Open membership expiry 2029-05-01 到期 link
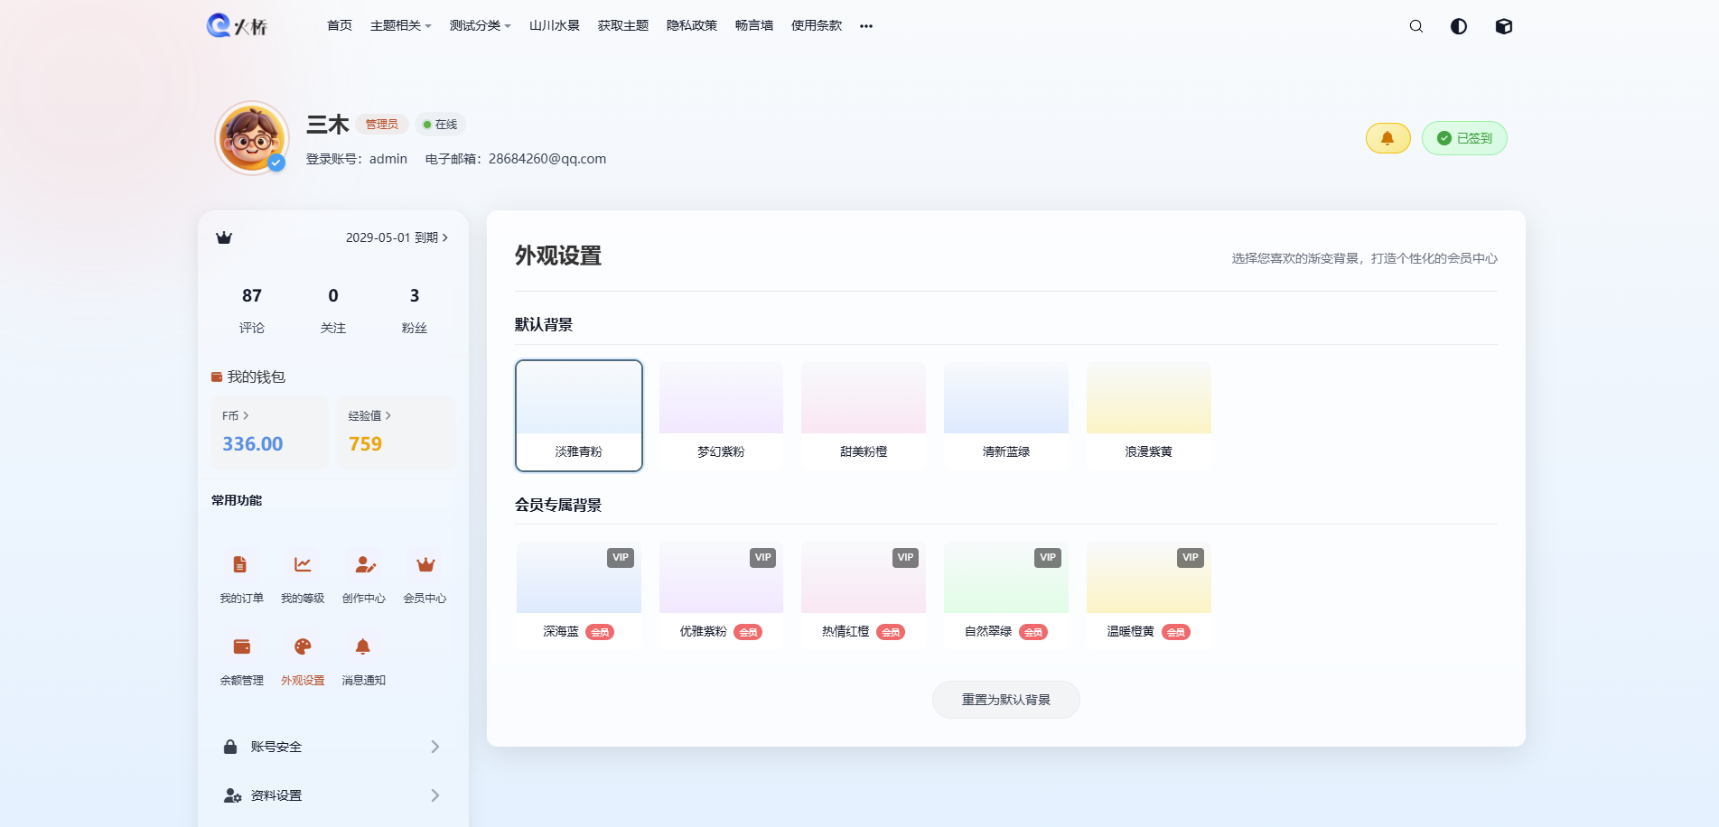The height and width of the screenshot is (827, 1719). tap(397, 237)
